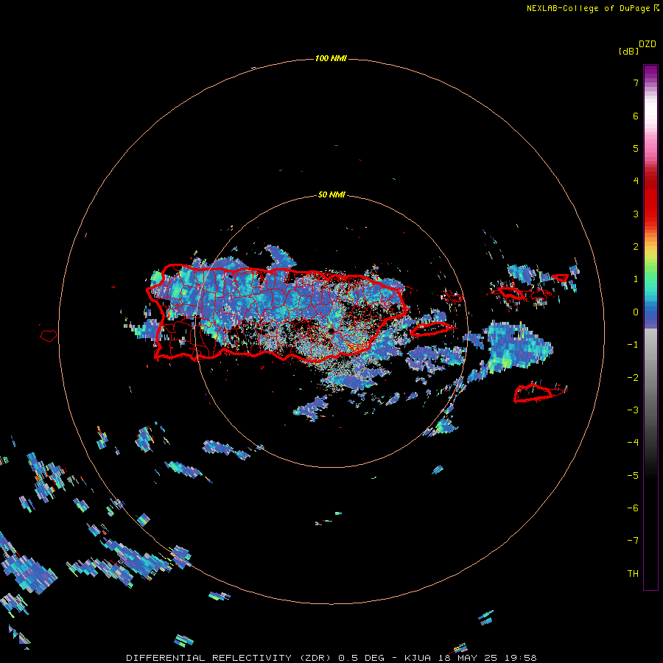
Task: Click the 3 value on the colorbar
Action: tap(636, 214)
